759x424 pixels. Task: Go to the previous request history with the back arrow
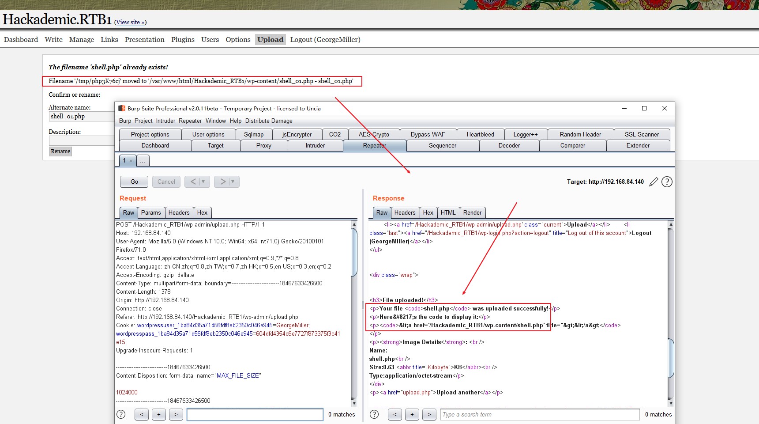pyautogui.click(x=193, y=182)
